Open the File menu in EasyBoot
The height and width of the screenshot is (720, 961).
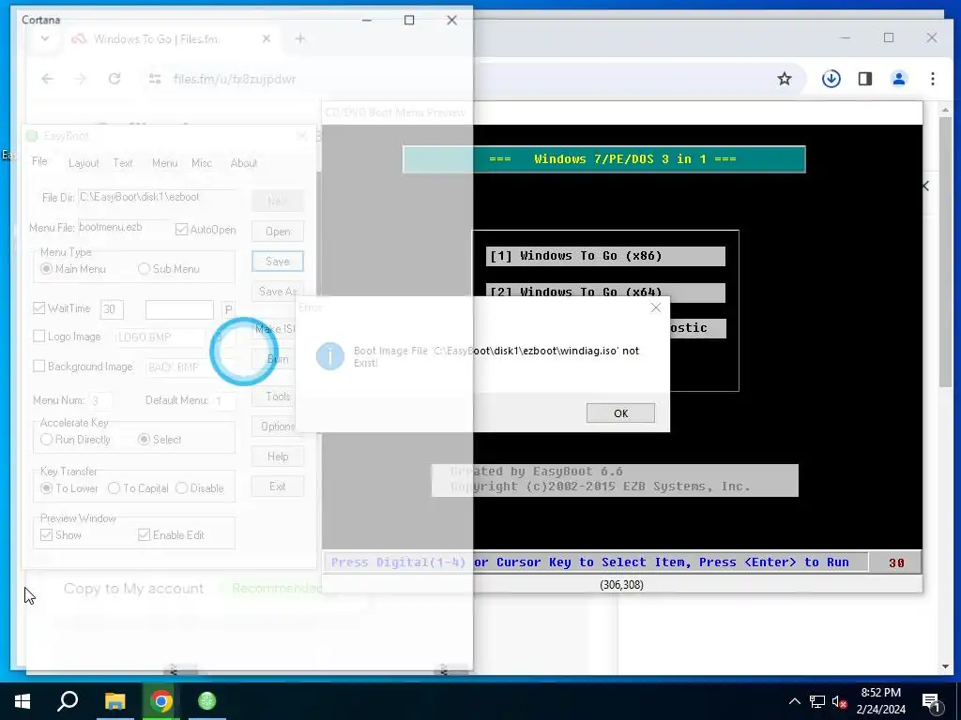(39, 161)
